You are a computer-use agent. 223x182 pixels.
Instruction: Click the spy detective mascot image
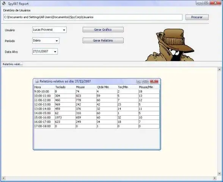click(170, 45)
